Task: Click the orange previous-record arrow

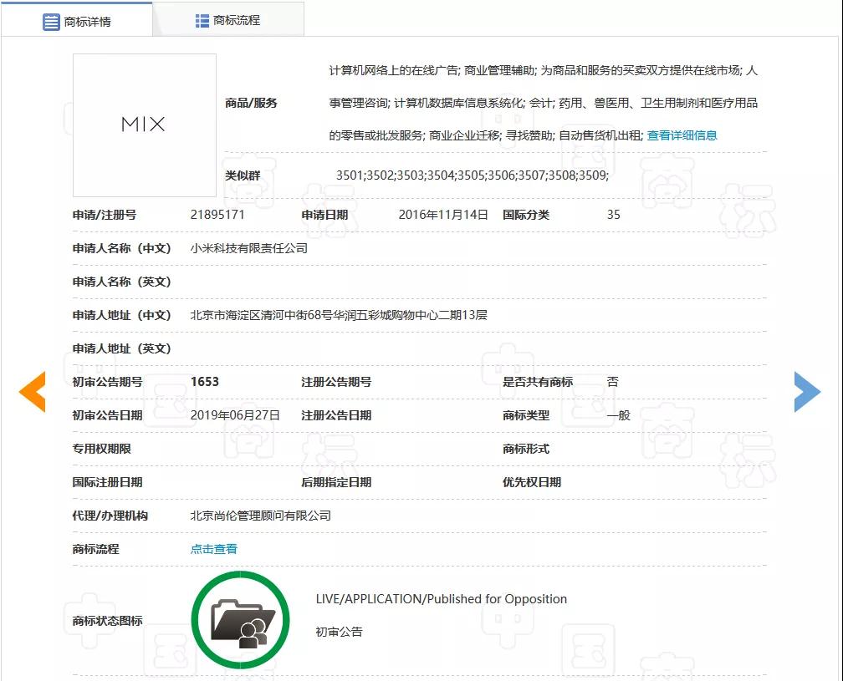Action: point(33,392)
